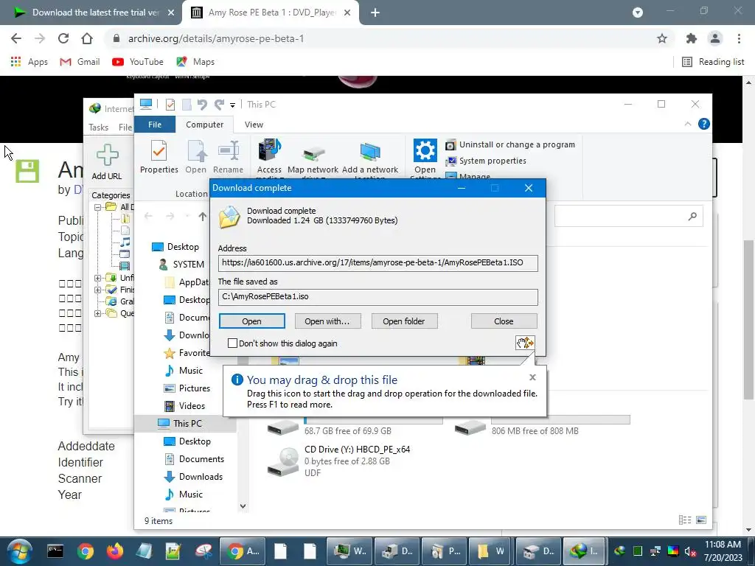Click the undo icon in the quick access toolbar
755x566 pixels.
[x=202, y=105]
